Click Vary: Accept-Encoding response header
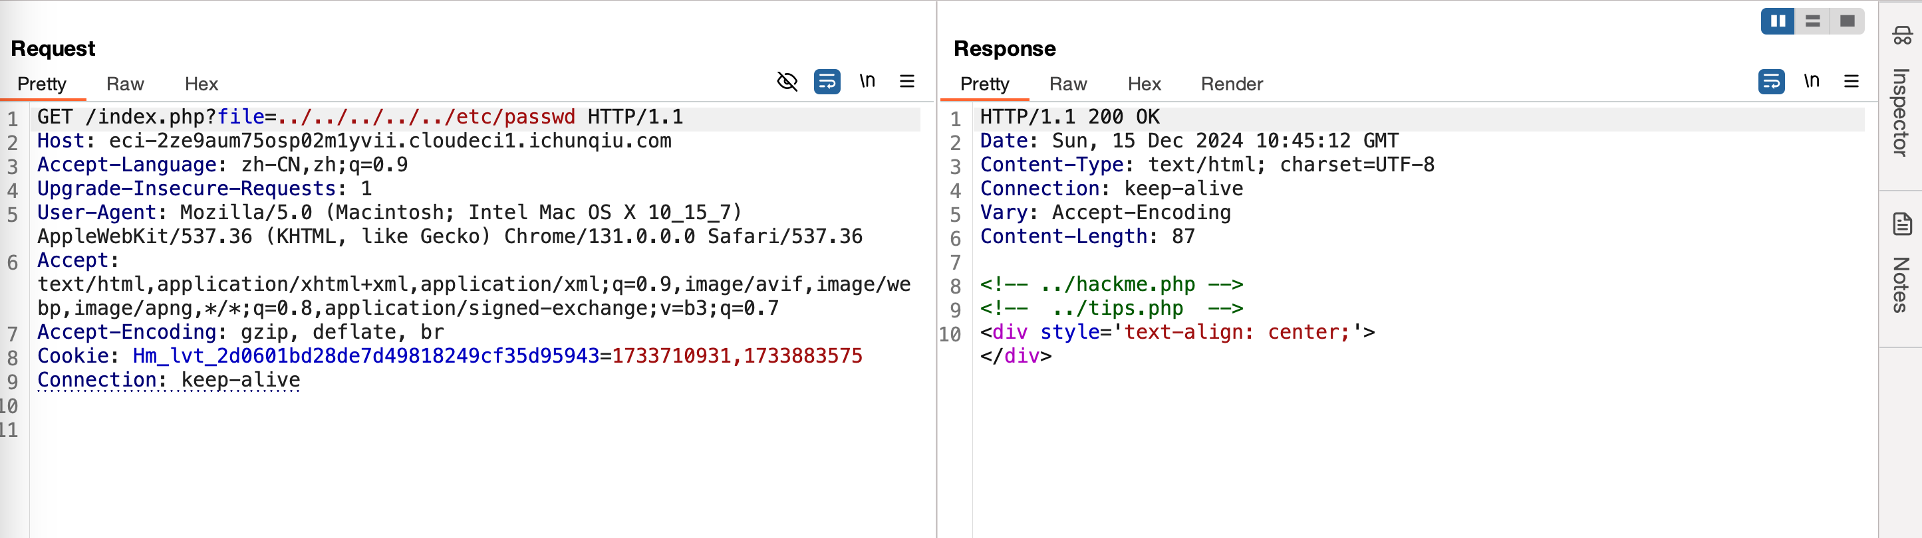 (x=1106, y=213)
